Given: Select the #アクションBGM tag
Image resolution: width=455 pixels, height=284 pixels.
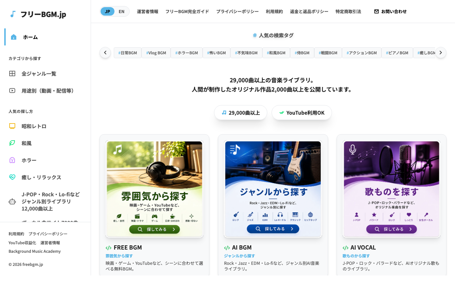Looking at the screenshot, I should tap(362, 53).
